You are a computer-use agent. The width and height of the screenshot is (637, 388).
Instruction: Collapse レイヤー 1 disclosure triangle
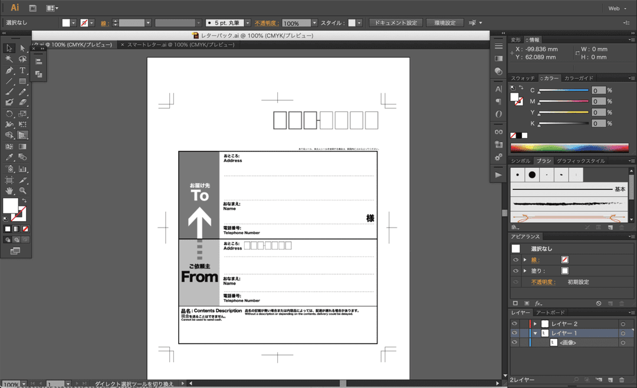(x=535, y=333)
